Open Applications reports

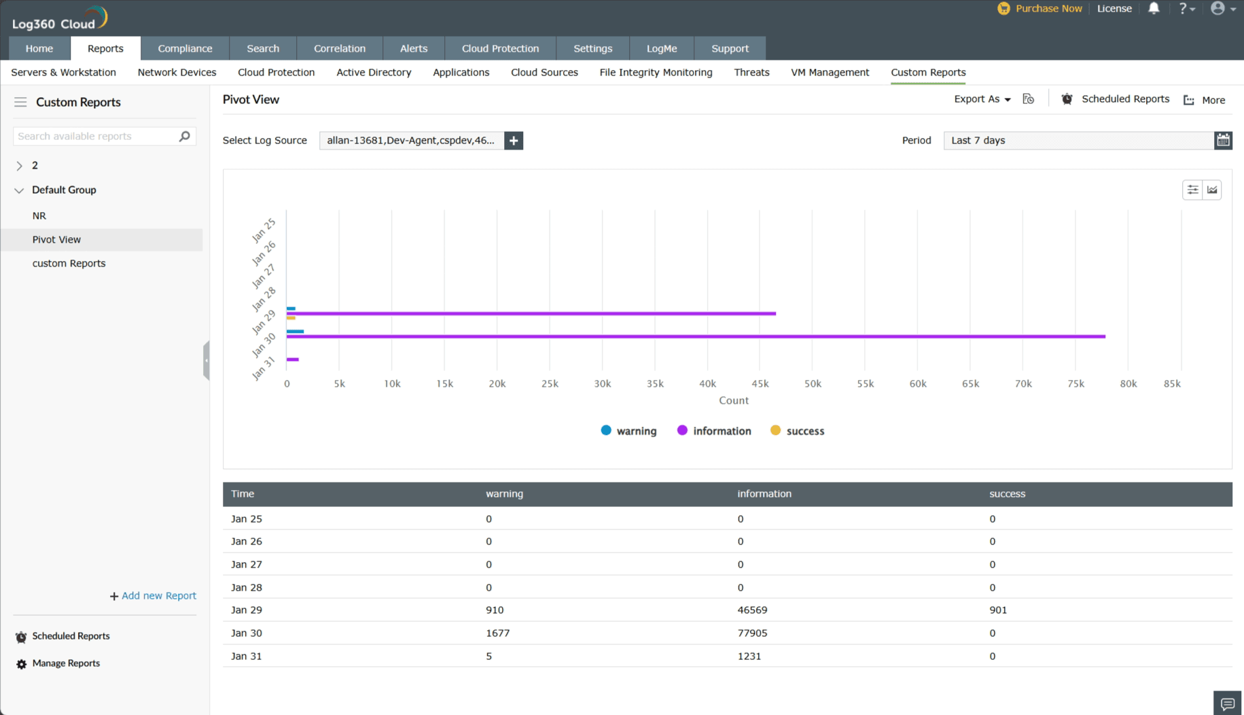click(x=461, y=72)
